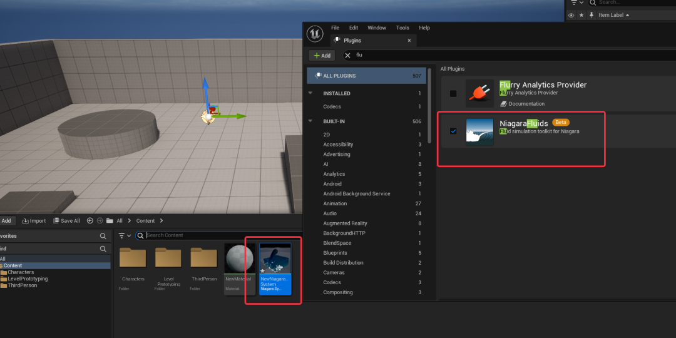Click the project tree search magnifier icon

(103, 248)
